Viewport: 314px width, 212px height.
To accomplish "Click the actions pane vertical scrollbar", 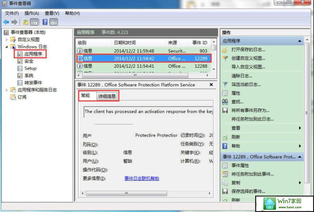I will (307, 113).
